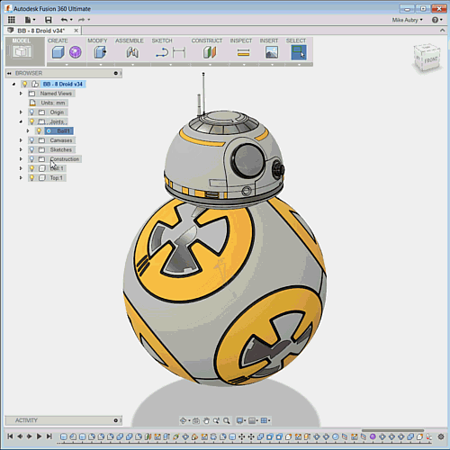This screenshot has height=450, width=450.
Task: Open the Insert image icon
Action: [x=272, y=52]
